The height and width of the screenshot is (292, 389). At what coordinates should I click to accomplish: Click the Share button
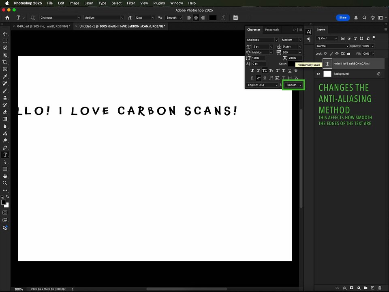click(343, 17)
